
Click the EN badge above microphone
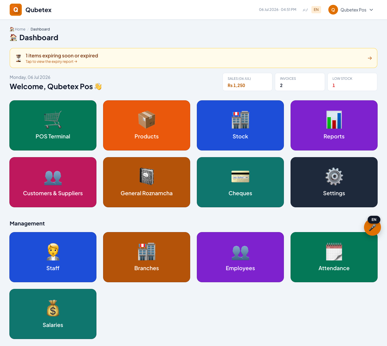coord(374,220)
